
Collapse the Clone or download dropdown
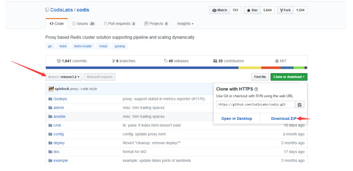point(289,77)
